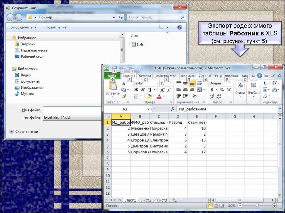Click the AutoSum sigma icon
285x213 pixels.
click(x=265, y=83)
